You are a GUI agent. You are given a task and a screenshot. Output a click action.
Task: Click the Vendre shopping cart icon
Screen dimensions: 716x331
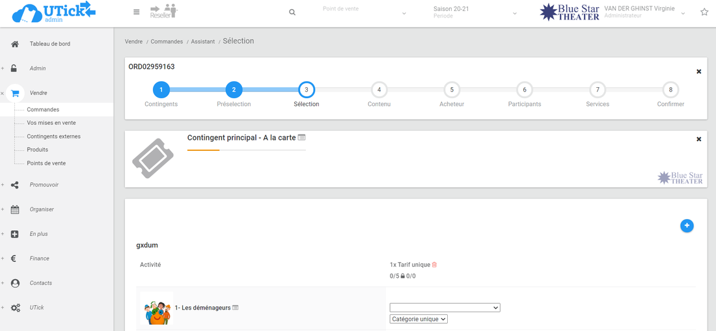point(16,93)
